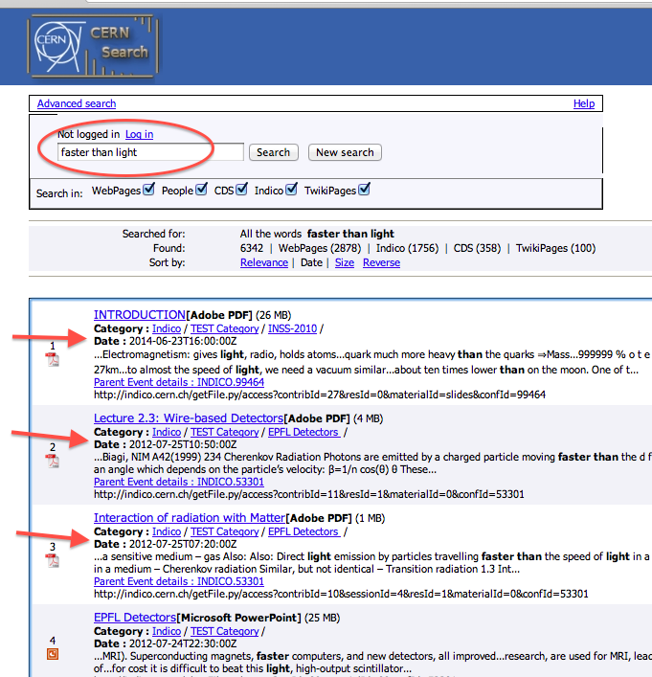Select the 'WebPages (2878)' count text
Image resolution: width=652 pixels, height=677 pixels.
coord(320,248)
